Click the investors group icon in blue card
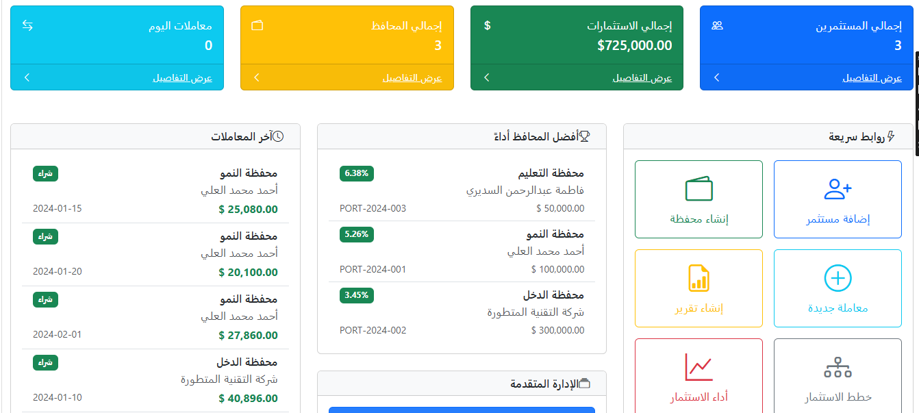 (x=717, y=26)
